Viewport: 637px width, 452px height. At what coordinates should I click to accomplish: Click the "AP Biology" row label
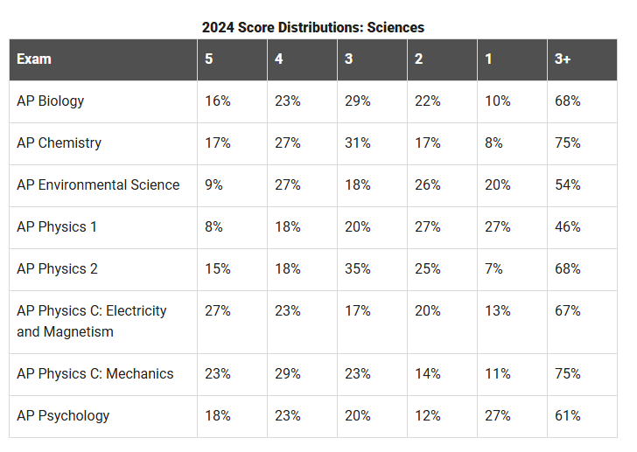pyautogui.click(x=51, y=101)
